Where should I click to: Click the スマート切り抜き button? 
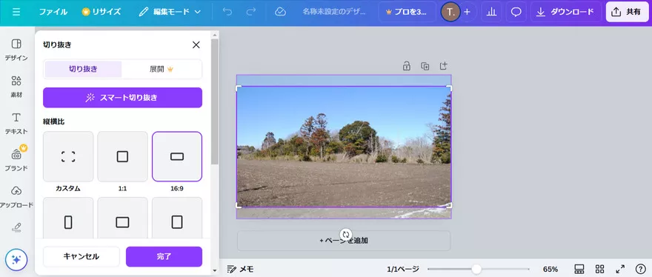pos(123,98)
